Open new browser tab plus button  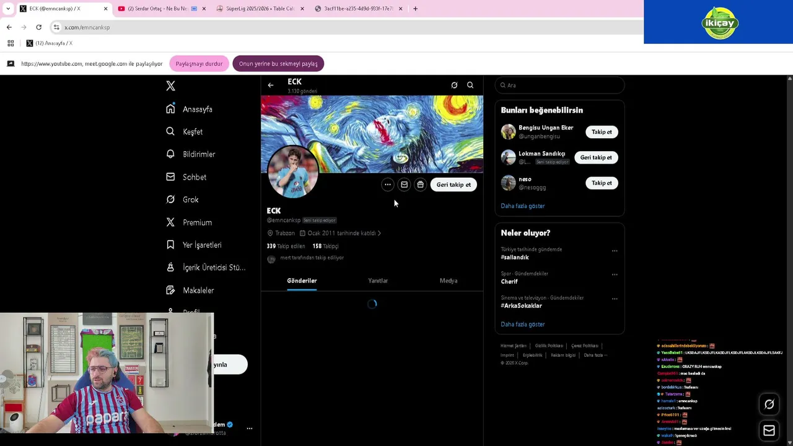coord(415,9)
